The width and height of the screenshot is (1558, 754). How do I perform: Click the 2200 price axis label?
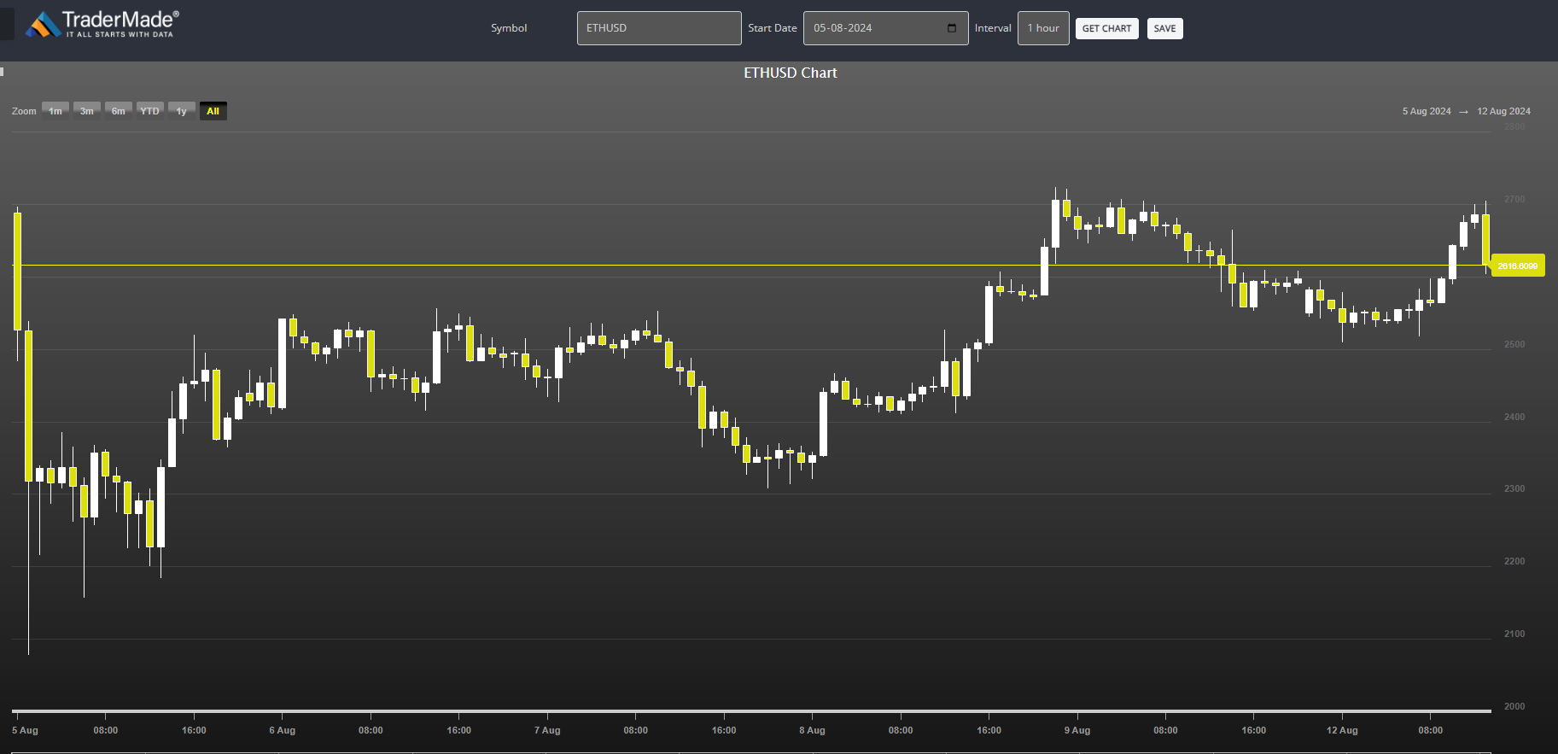[x=1514, y=561]
